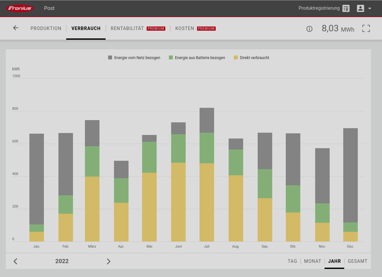Open the Produktregistrierung certificate icon
Viewport: 382px width, 277px height.
coord(346,8)
